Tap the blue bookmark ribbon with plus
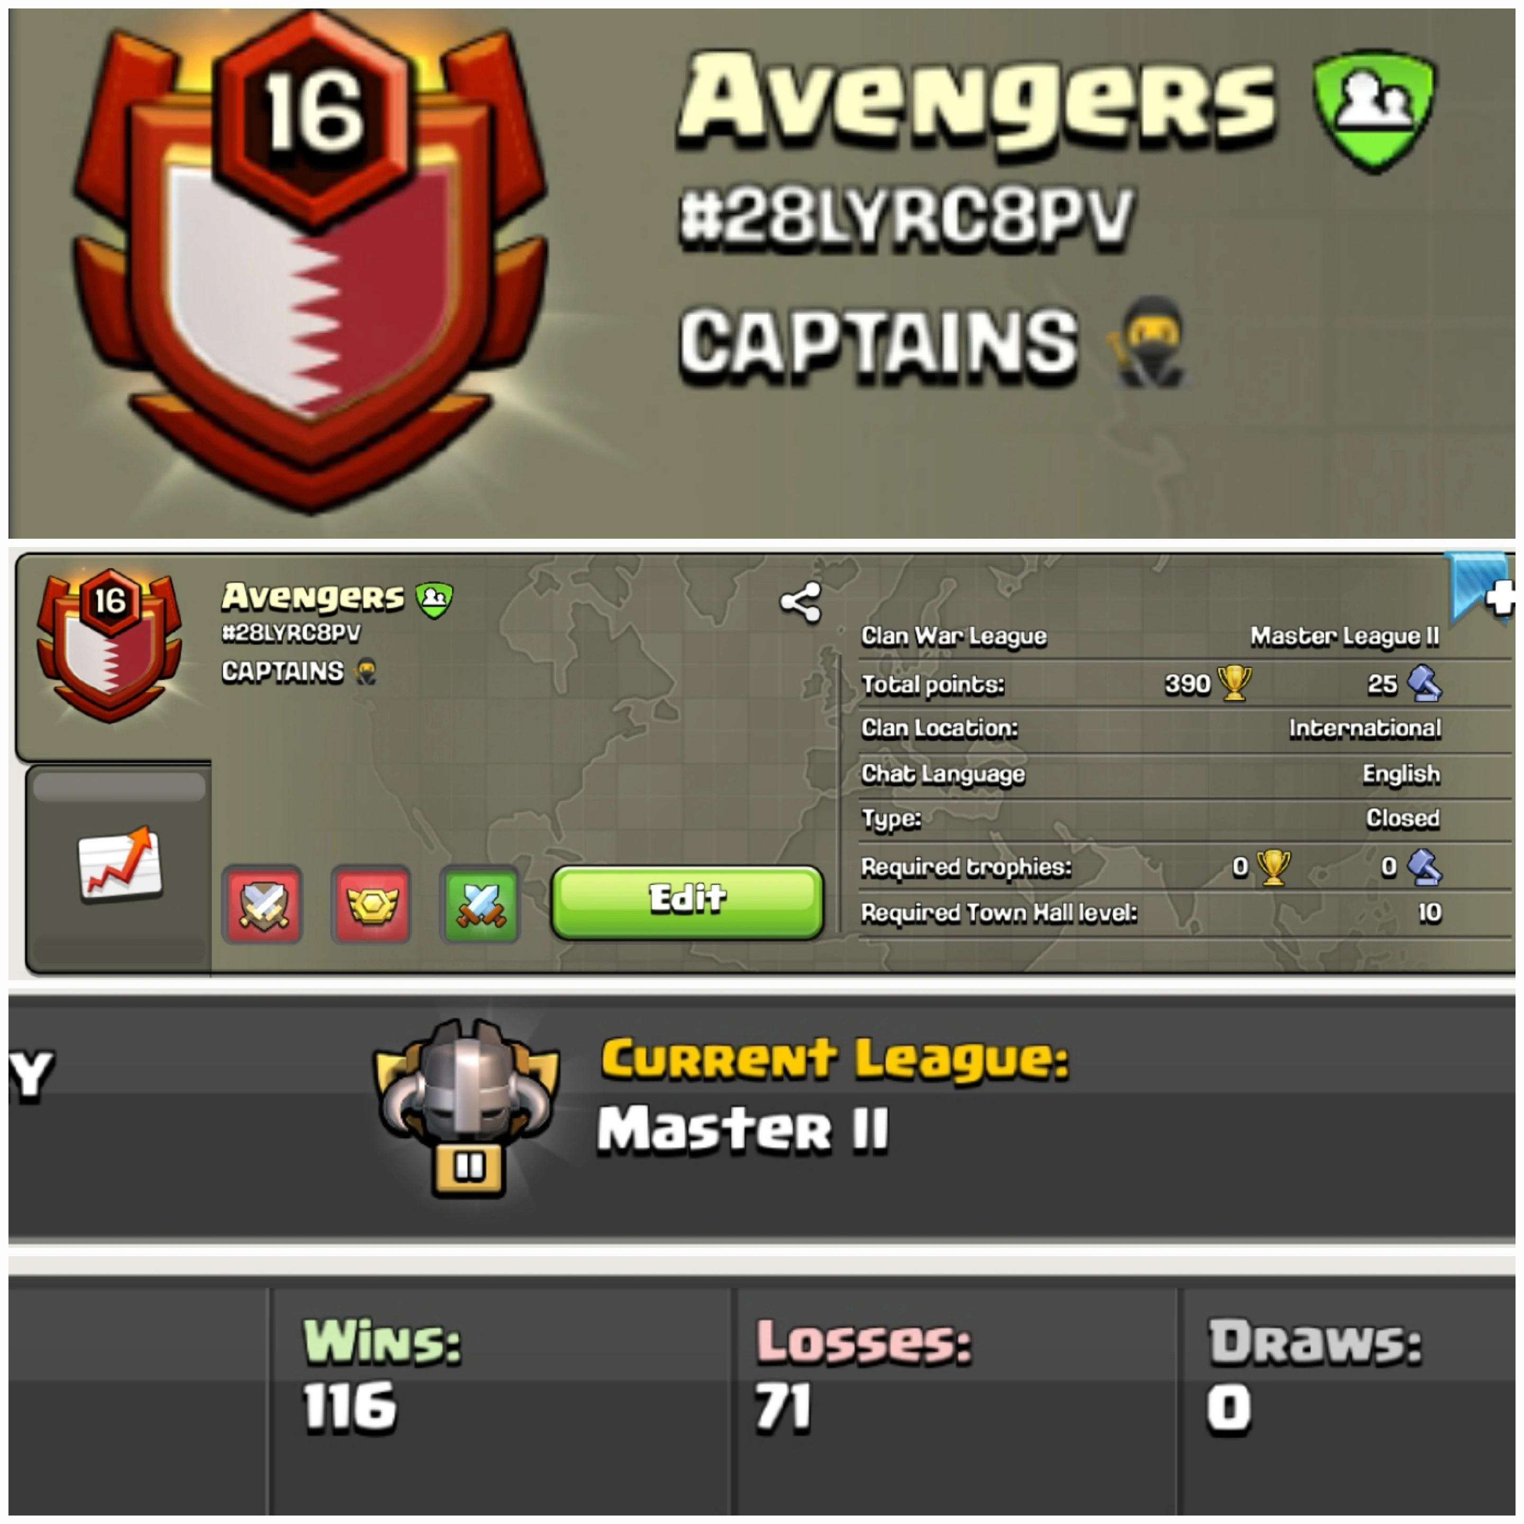 click(x=1480, y=590)
